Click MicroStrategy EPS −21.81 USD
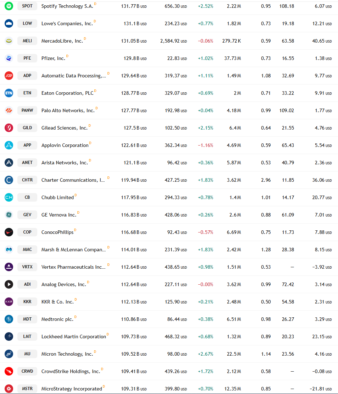 (320, 389)
